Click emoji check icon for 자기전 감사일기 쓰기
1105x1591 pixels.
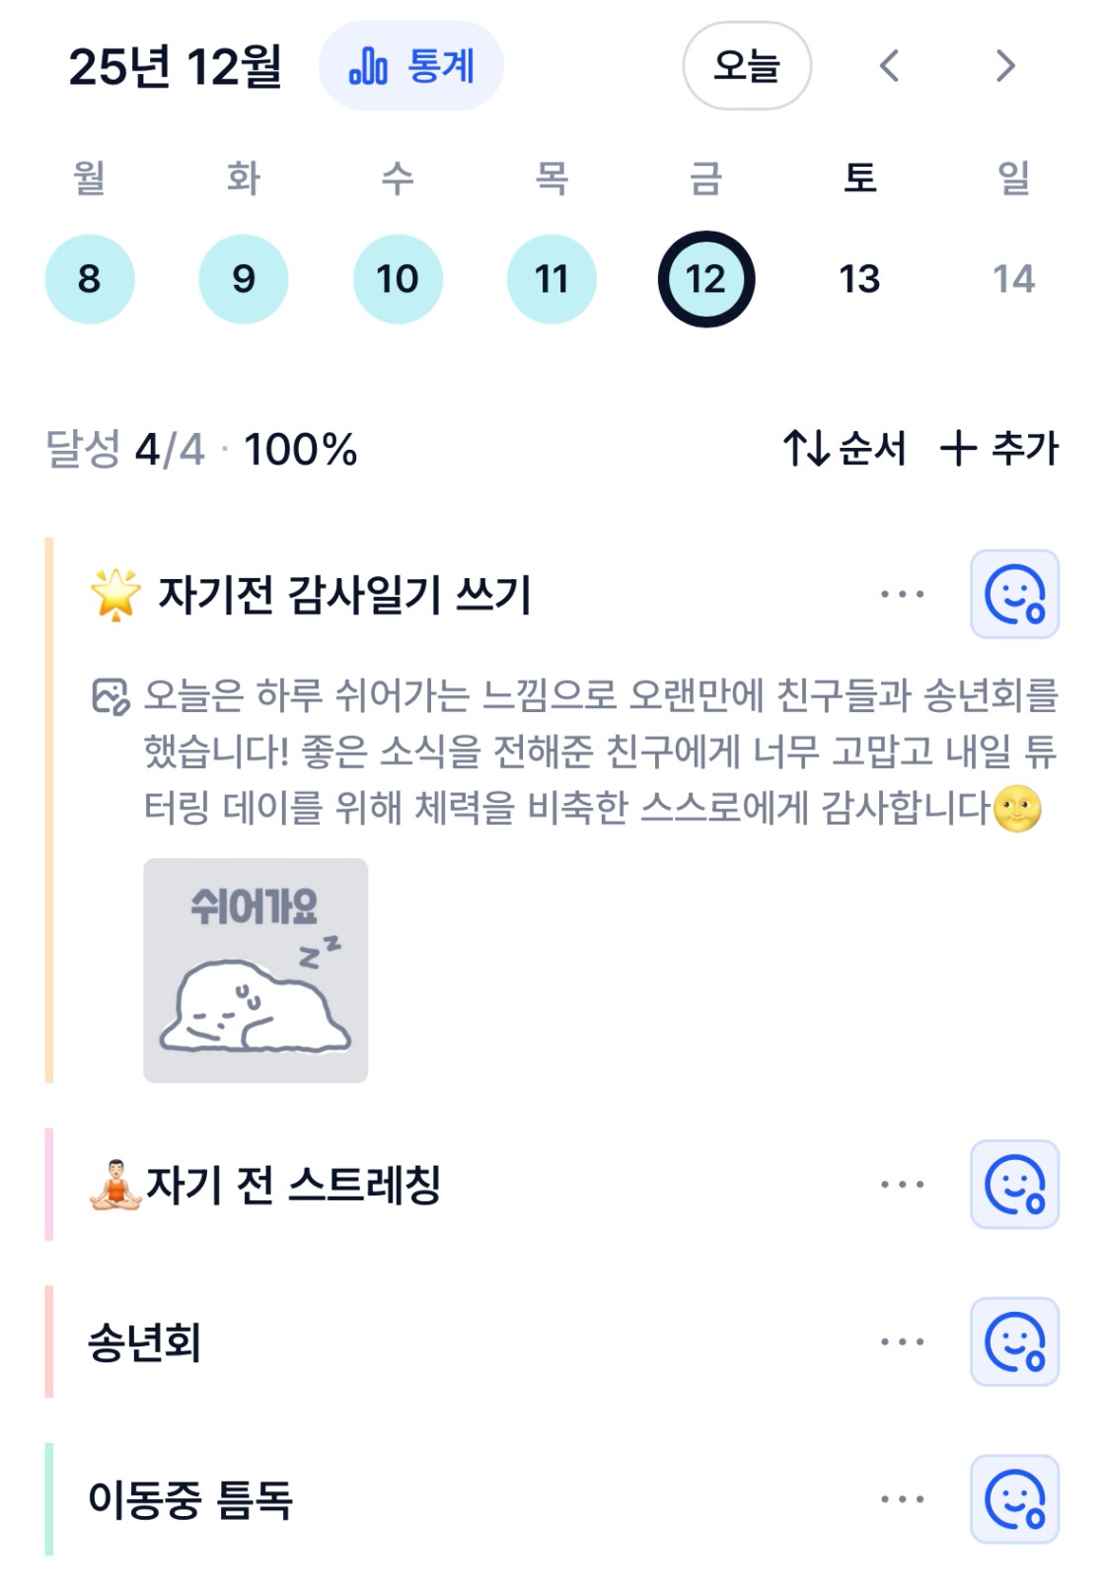pyautogui.click(x=1014, y=594)
